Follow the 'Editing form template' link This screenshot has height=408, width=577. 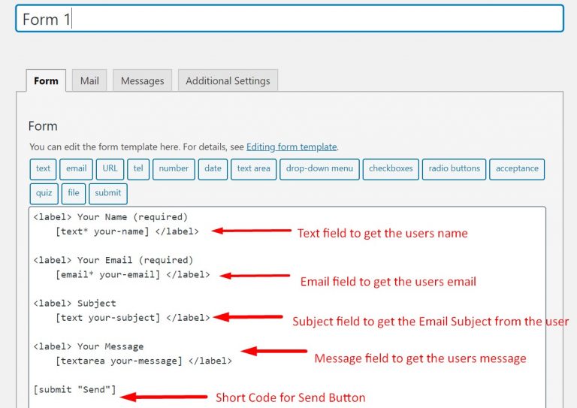(292, 147)
